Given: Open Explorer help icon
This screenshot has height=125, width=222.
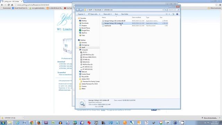Looking at the screenshot, I should [177, 14].
